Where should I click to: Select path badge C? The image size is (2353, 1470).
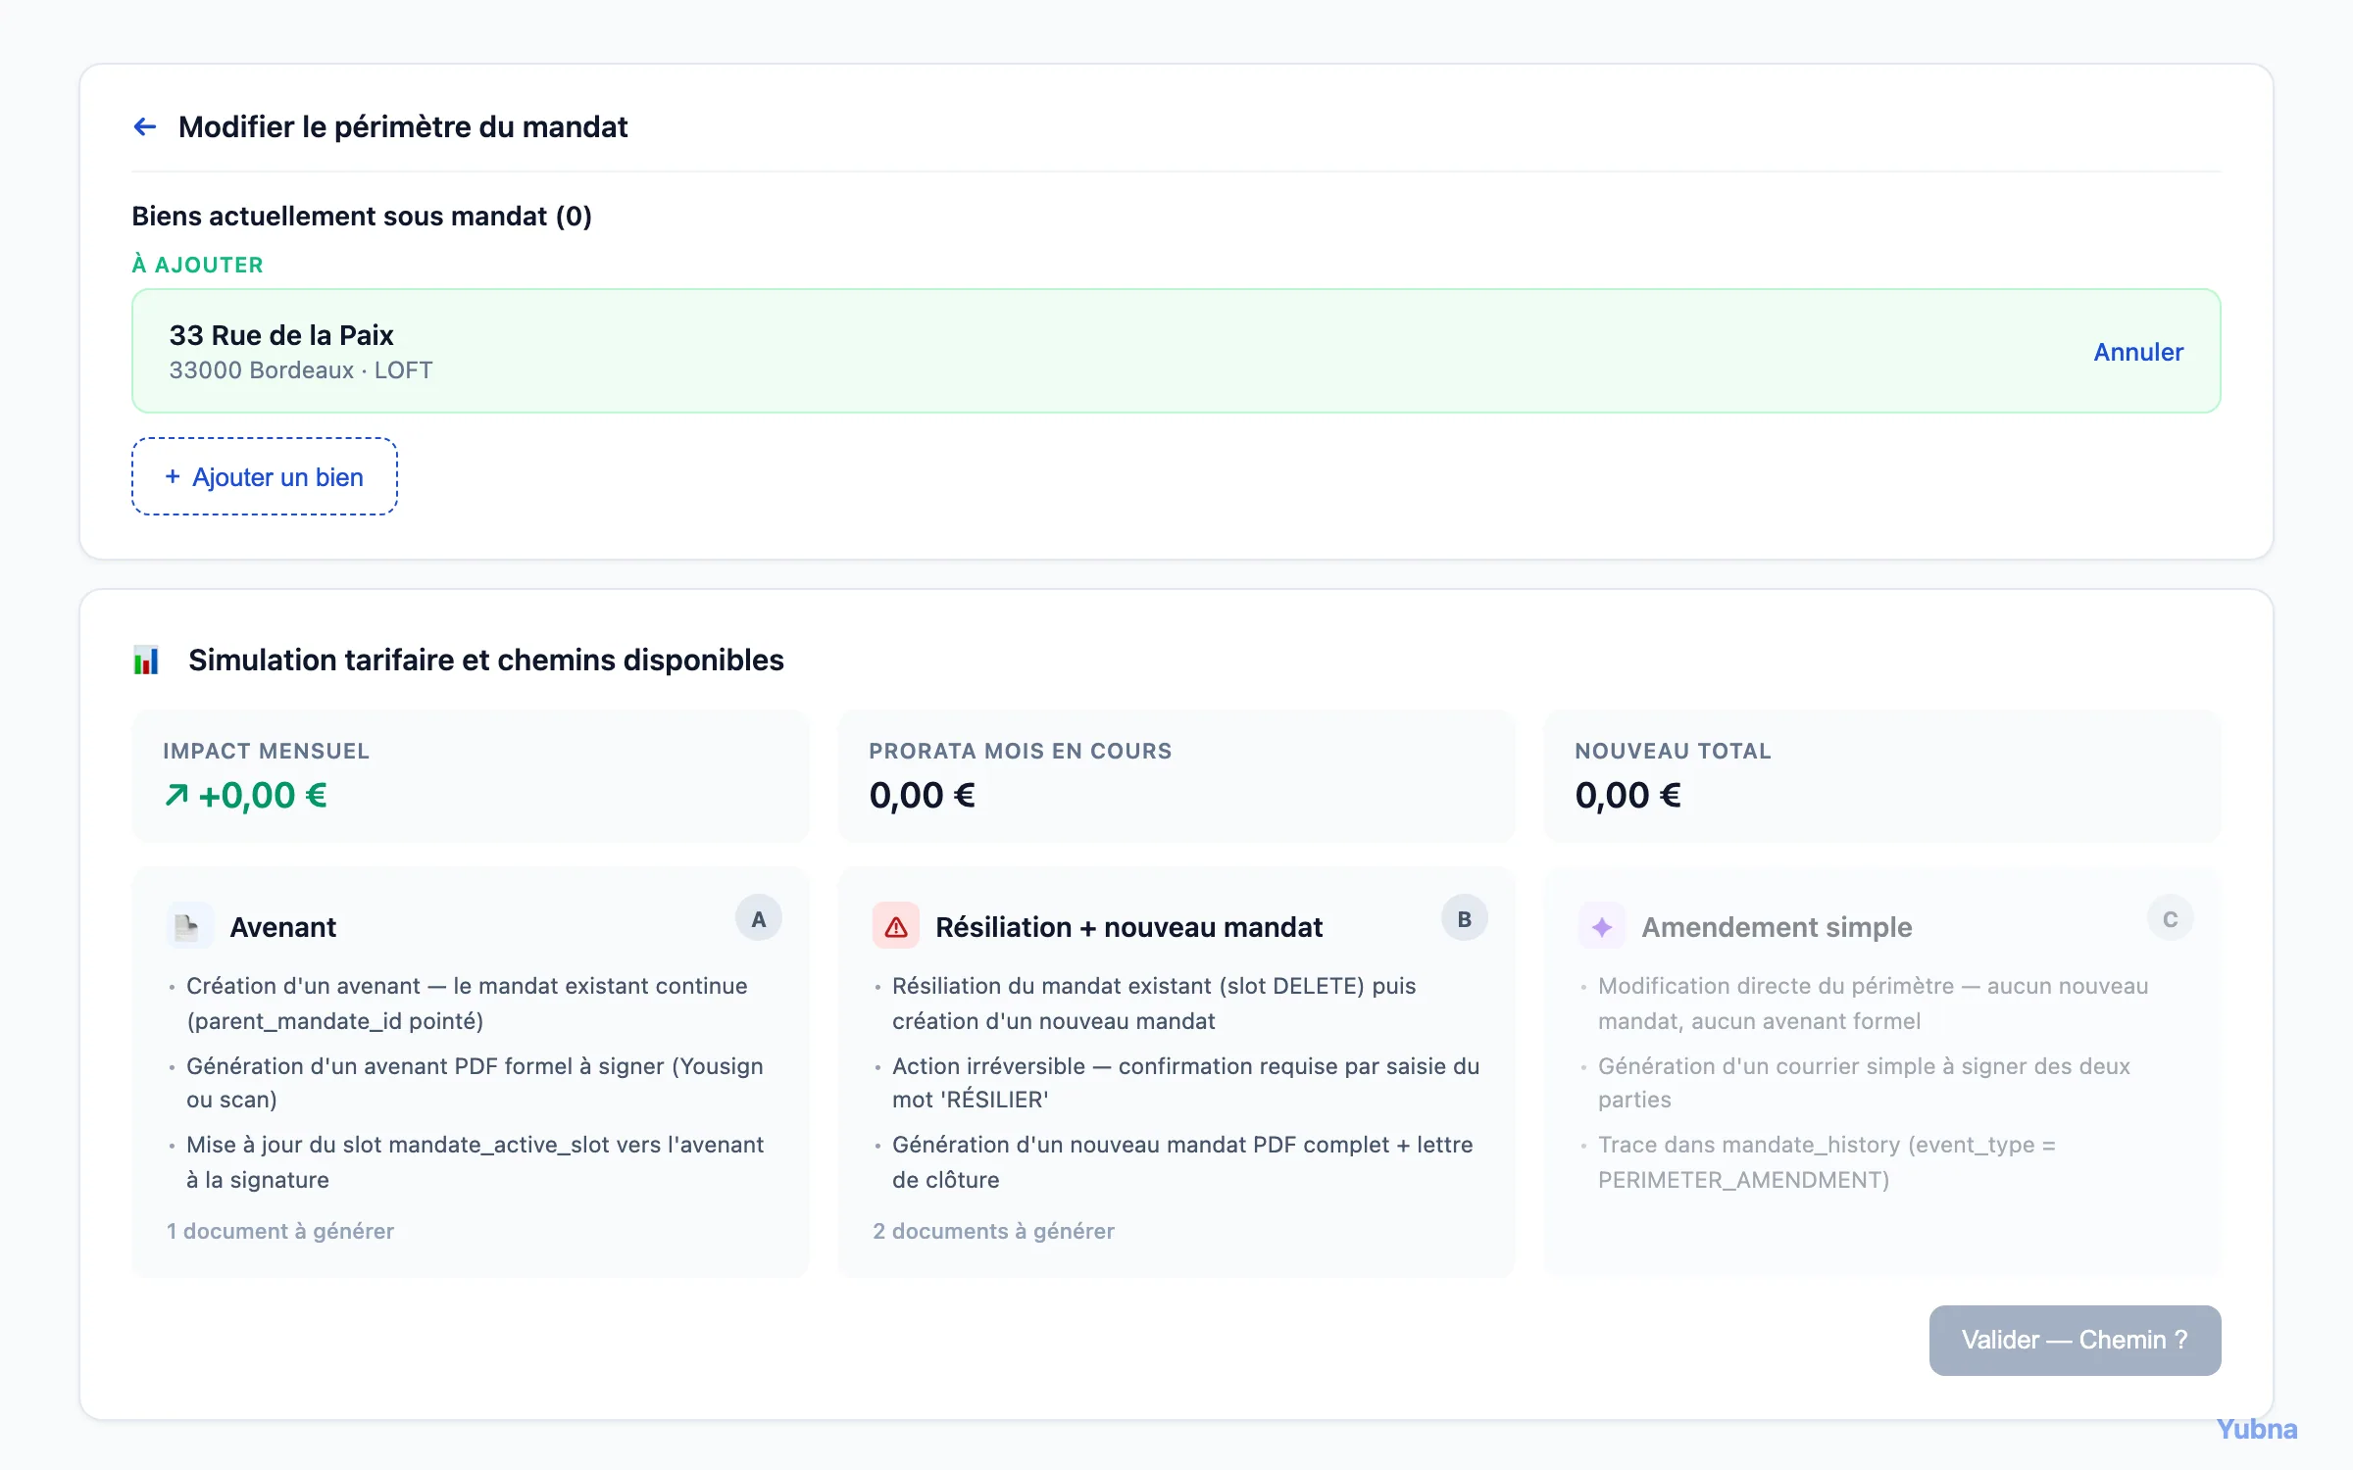pyautogui.click(x=2171, y=918)
